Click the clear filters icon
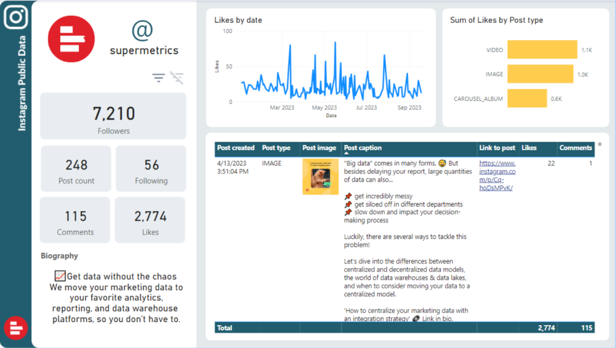The width and height of the screenshot is (616, 348). pyautogui.click(x=177, y=78)
